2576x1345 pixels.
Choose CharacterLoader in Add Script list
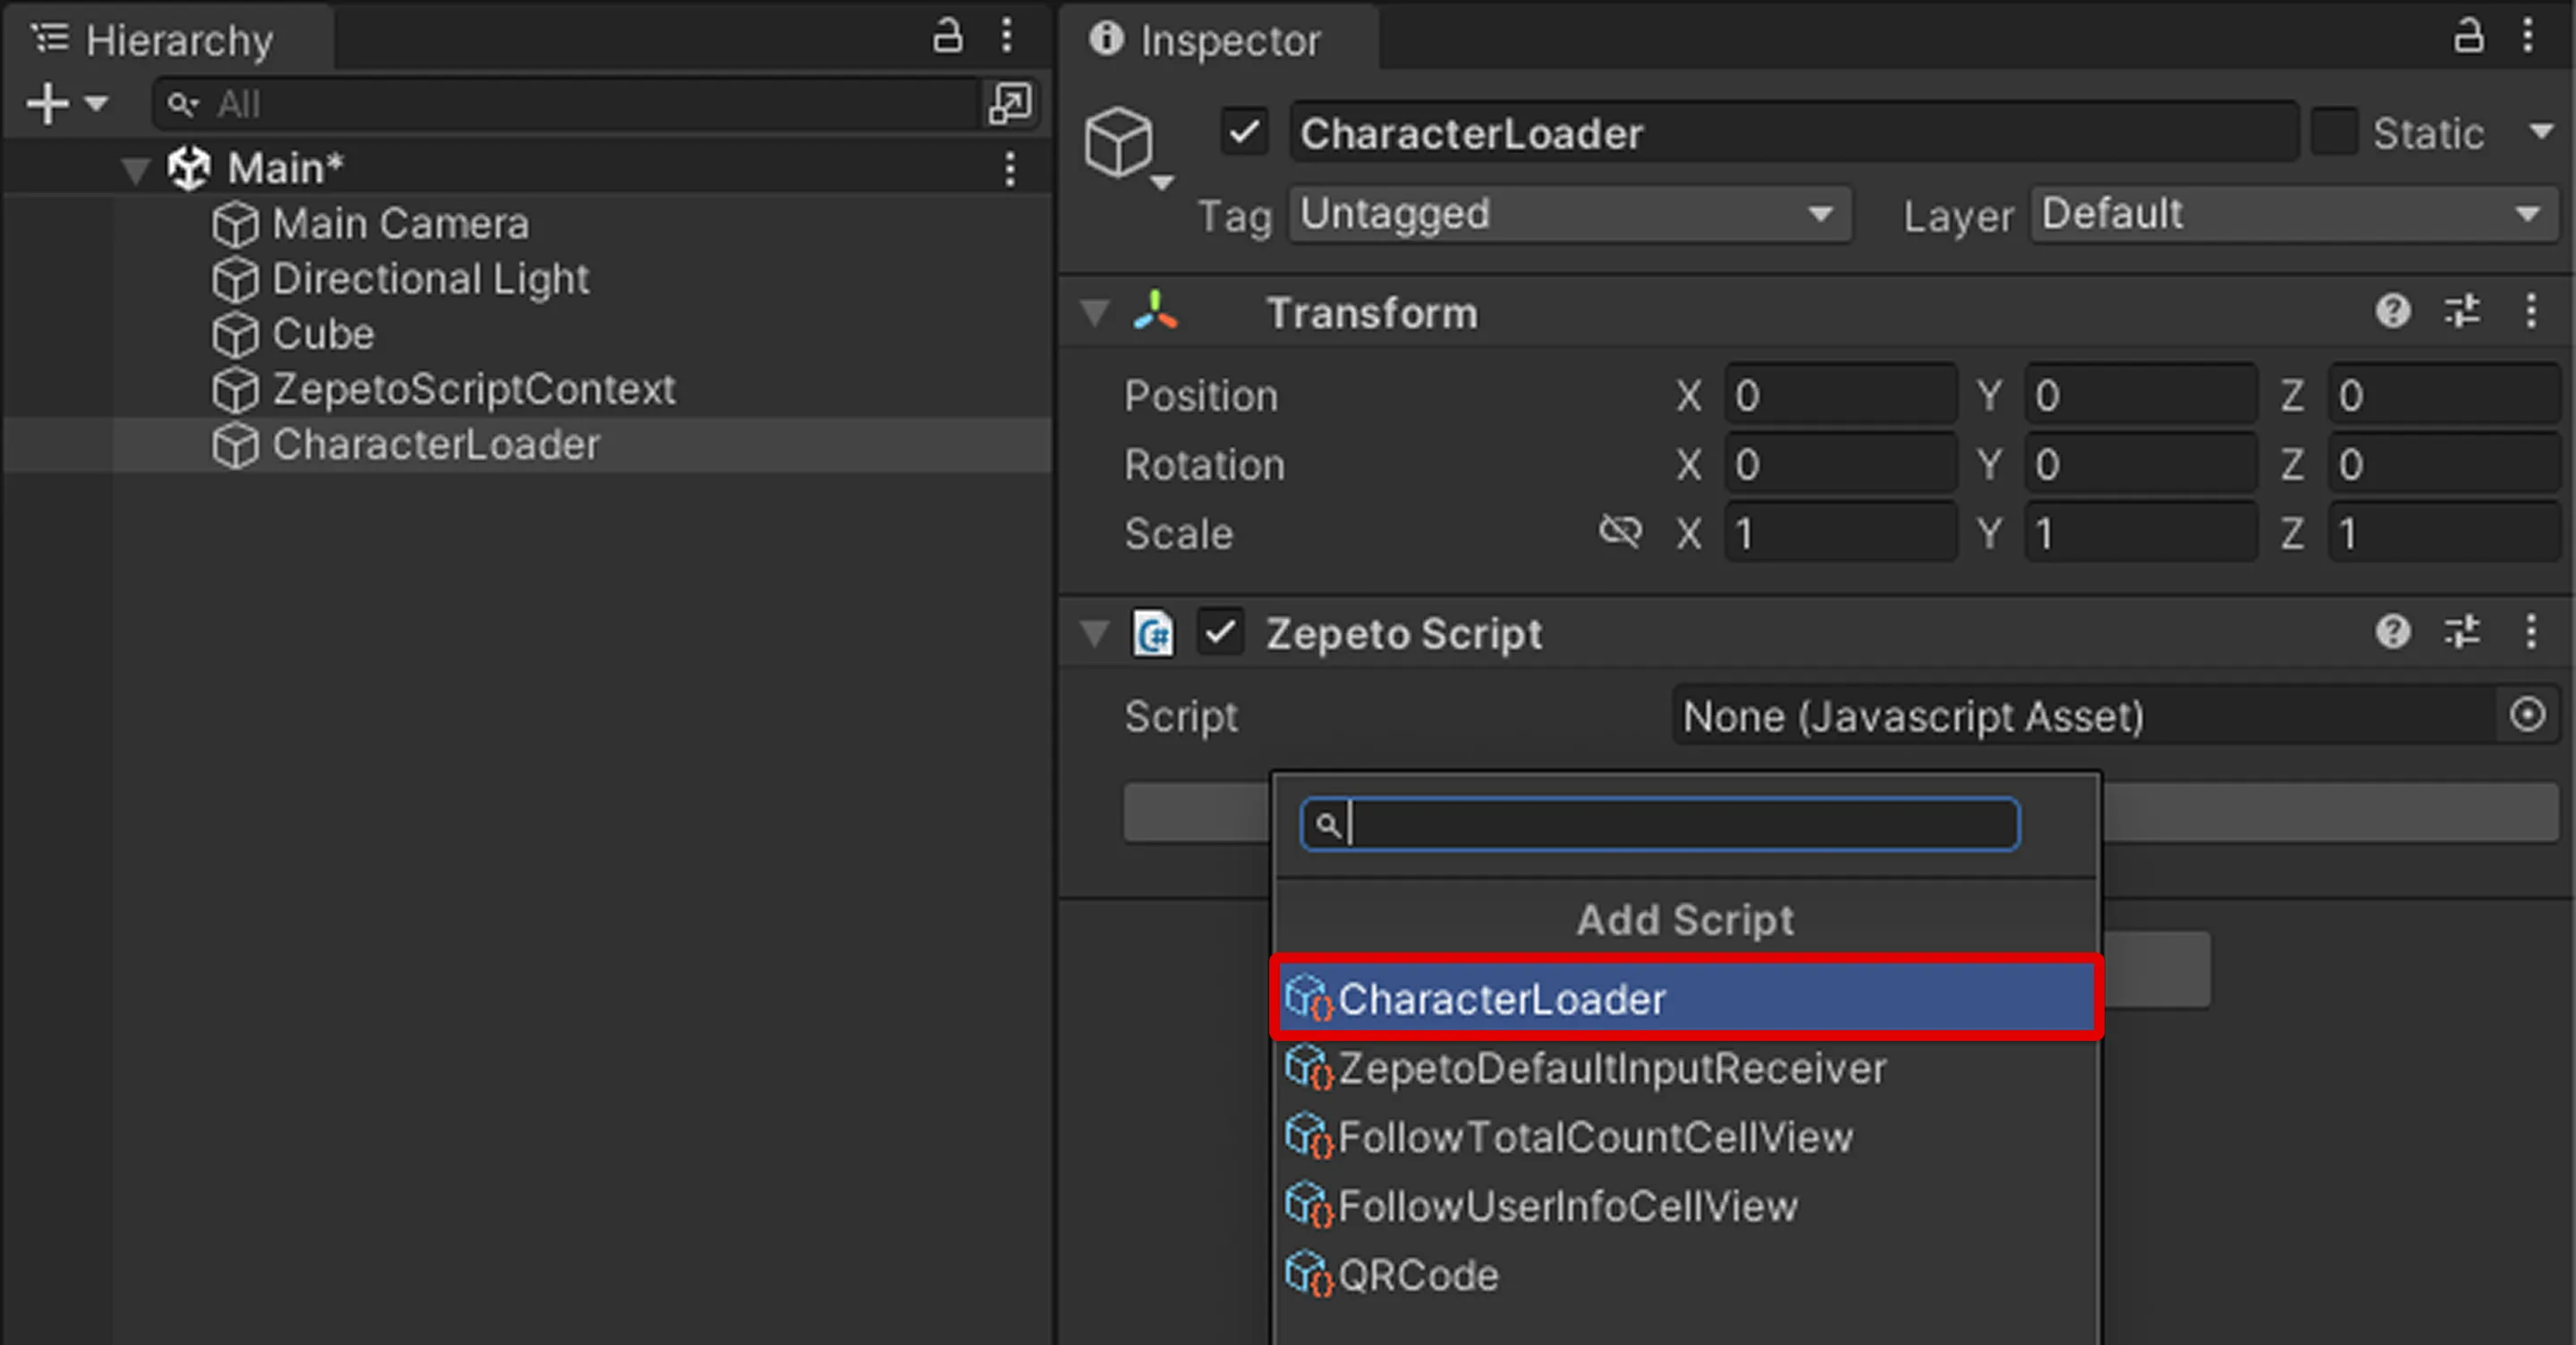[x=1687, y=998]
